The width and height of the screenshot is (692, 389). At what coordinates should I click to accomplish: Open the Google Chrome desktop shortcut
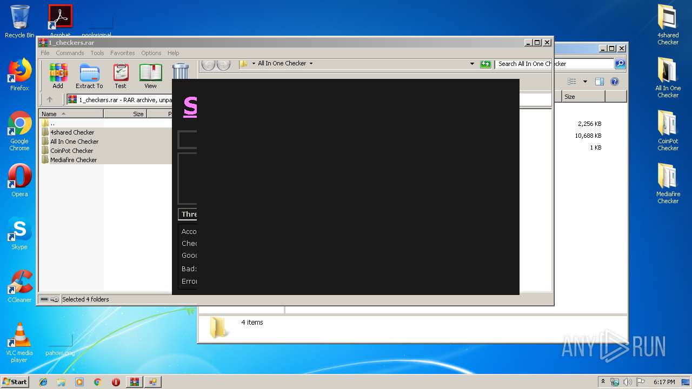(19, 131)
